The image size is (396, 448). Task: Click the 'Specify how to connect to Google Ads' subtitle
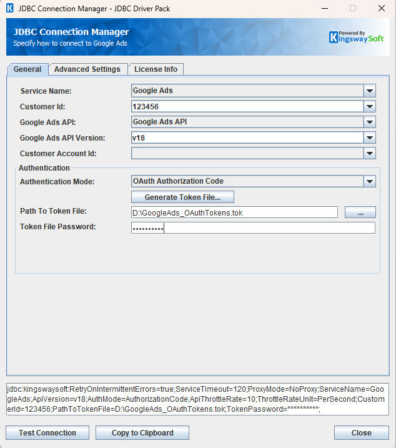click(x=71, y=44)
